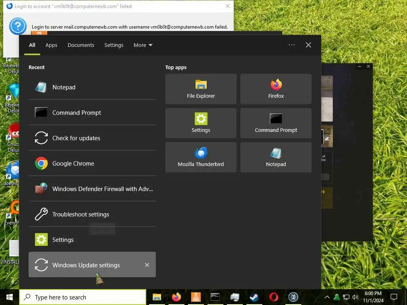This screenshot has width=407, height=305.
Task: Open the green user icon in system tray
Action: click(337, 297)
